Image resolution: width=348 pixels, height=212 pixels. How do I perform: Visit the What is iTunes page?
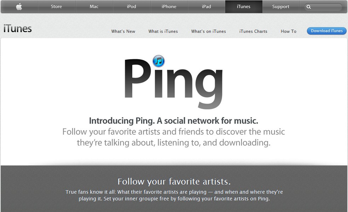163,31
